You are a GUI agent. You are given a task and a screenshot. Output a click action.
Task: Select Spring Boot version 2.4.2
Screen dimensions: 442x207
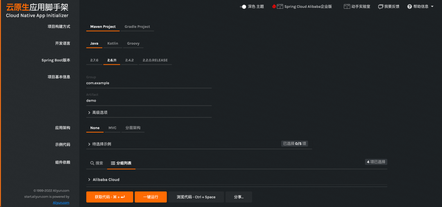129,60
